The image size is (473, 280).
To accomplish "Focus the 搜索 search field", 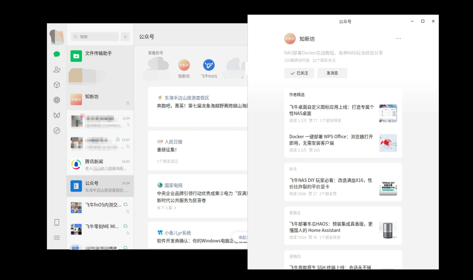I will (x=95, y=37).
